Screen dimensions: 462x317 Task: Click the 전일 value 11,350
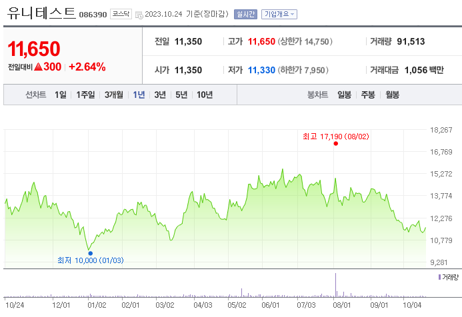click(188, 41)
